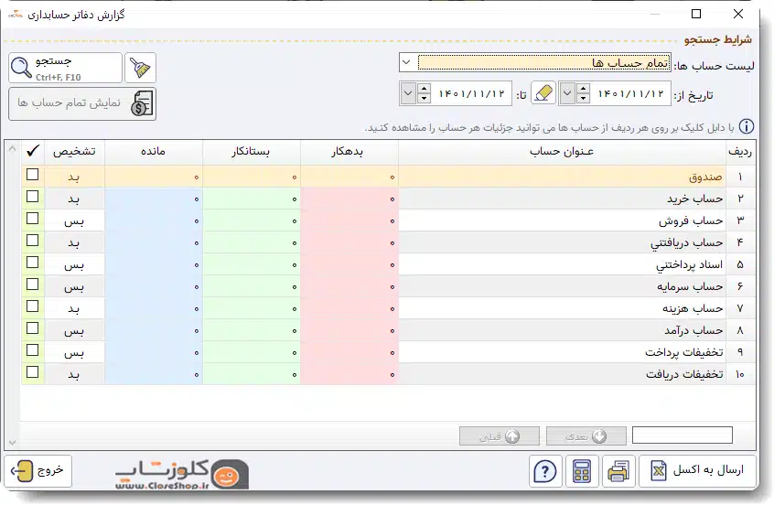Close the گزارش دفاتر حسابداری window

coord(738,14)
